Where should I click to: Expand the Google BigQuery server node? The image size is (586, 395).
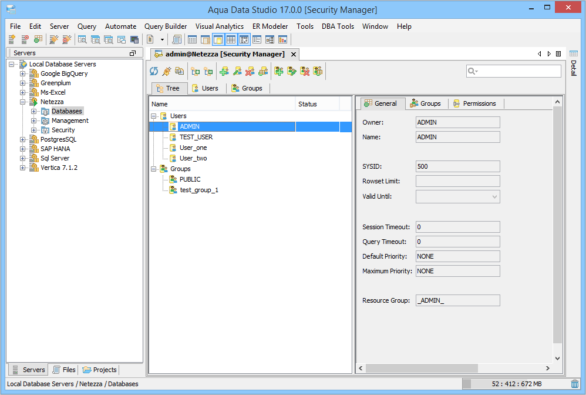click(23, 73)
